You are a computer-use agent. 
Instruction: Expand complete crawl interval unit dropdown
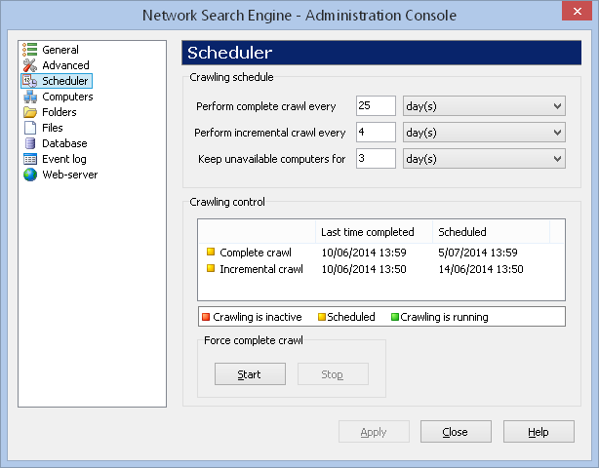tap(484, 105)
